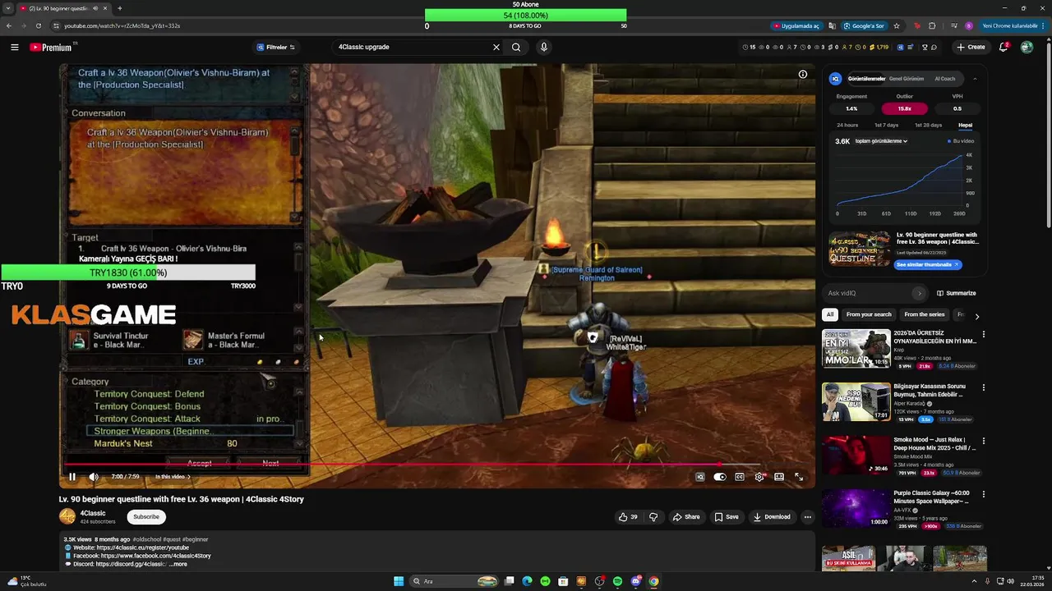Click the Outlier 15.8x badge
Screen dimensions: 1052x591
(x=904, y=108)
